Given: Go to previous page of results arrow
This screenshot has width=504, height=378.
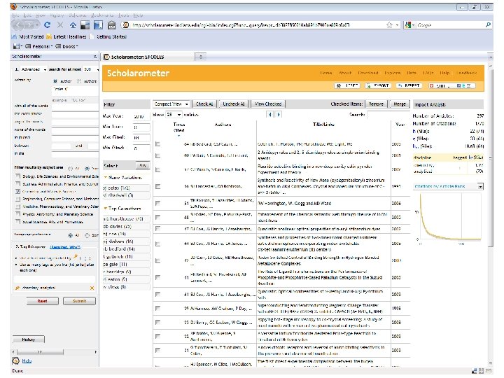Looking at the screenshot, I should pos(270,114).
